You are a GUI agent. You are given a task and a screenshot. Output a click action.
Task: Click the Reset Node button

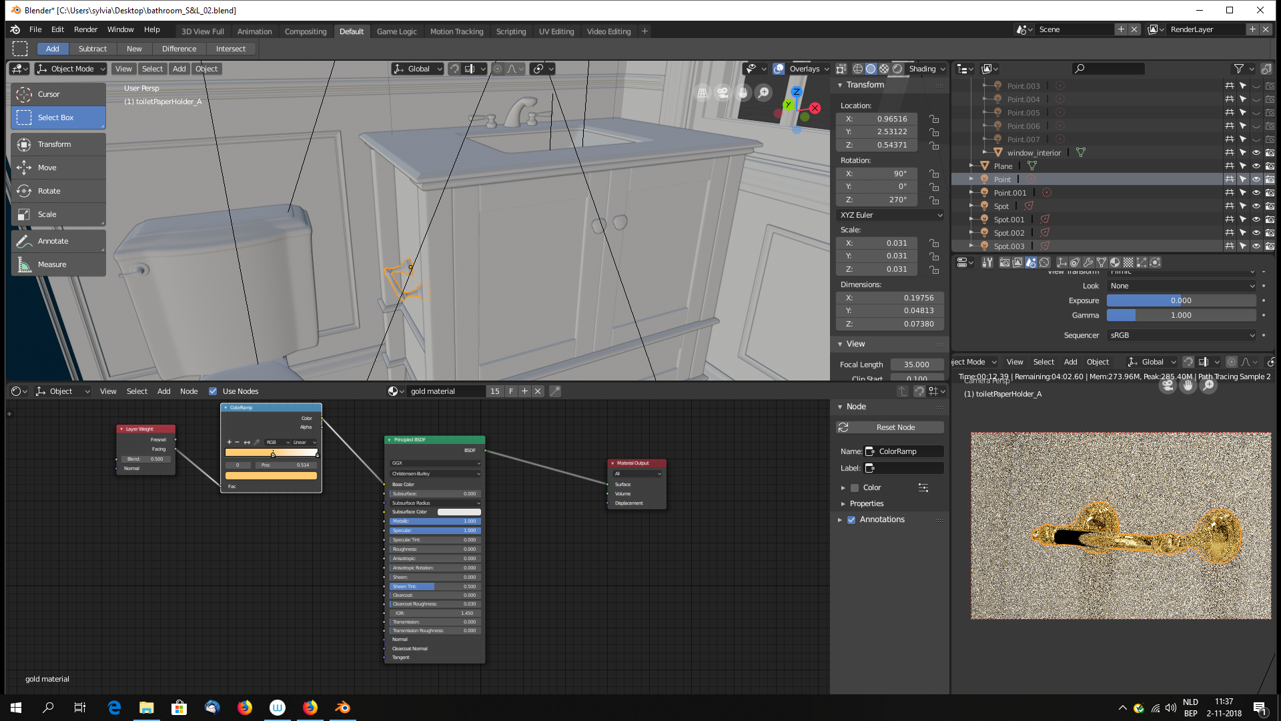[895, 427]
